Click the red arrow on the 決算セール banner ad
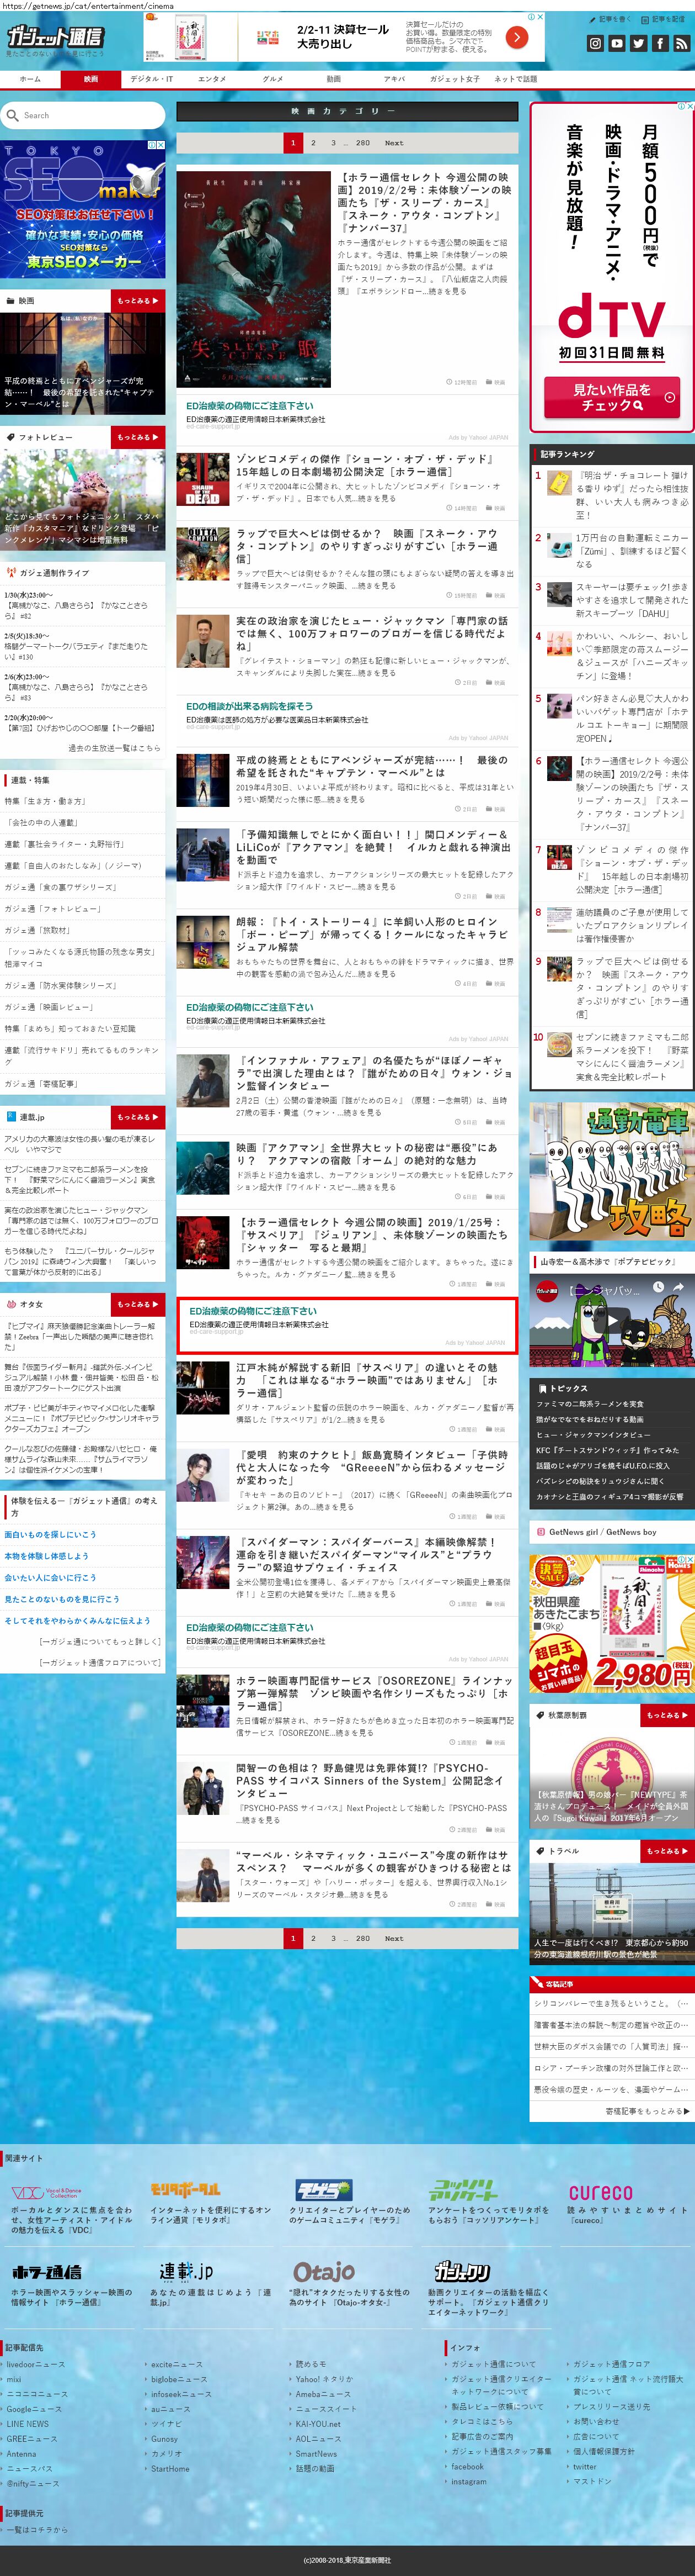Image resolution: width=695 pixels, height=2576 pixels. click(516, 37)
